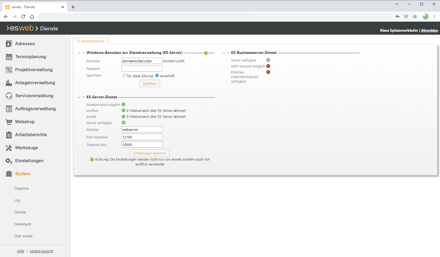440x257 pixels.
Task: Open Log submenu item
Action: [x=17, y=200]
